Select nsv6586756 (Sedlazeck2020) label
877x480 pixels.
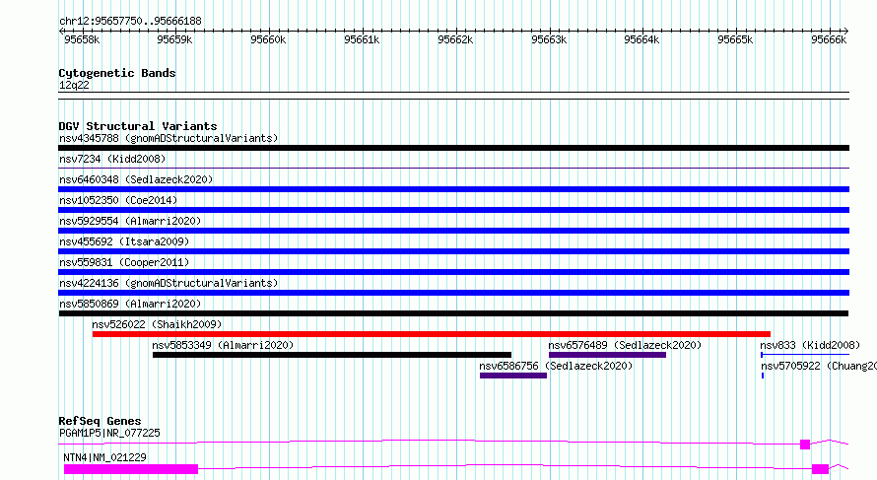pos(556,366)
